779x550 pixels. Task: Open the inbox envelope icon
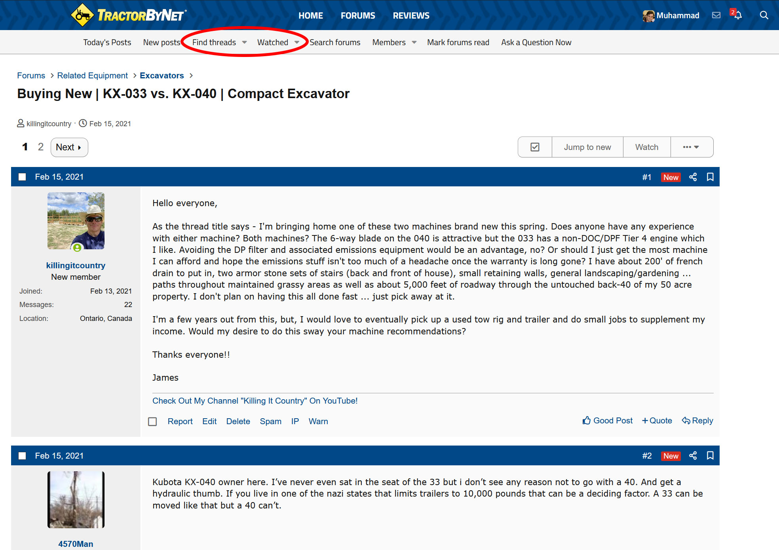[716, 15]
